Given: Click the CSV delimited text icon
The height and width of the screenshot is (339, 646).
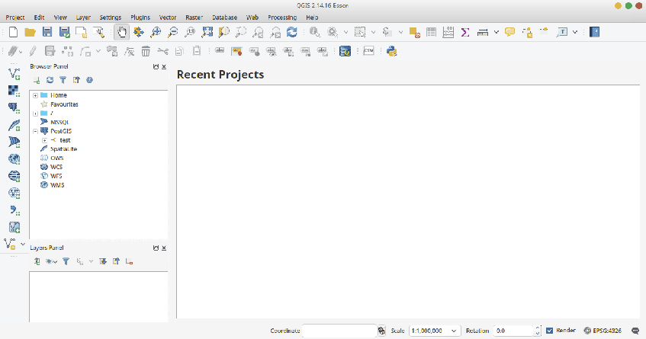Looking at the screenshot, I should (x=368, y=51).
